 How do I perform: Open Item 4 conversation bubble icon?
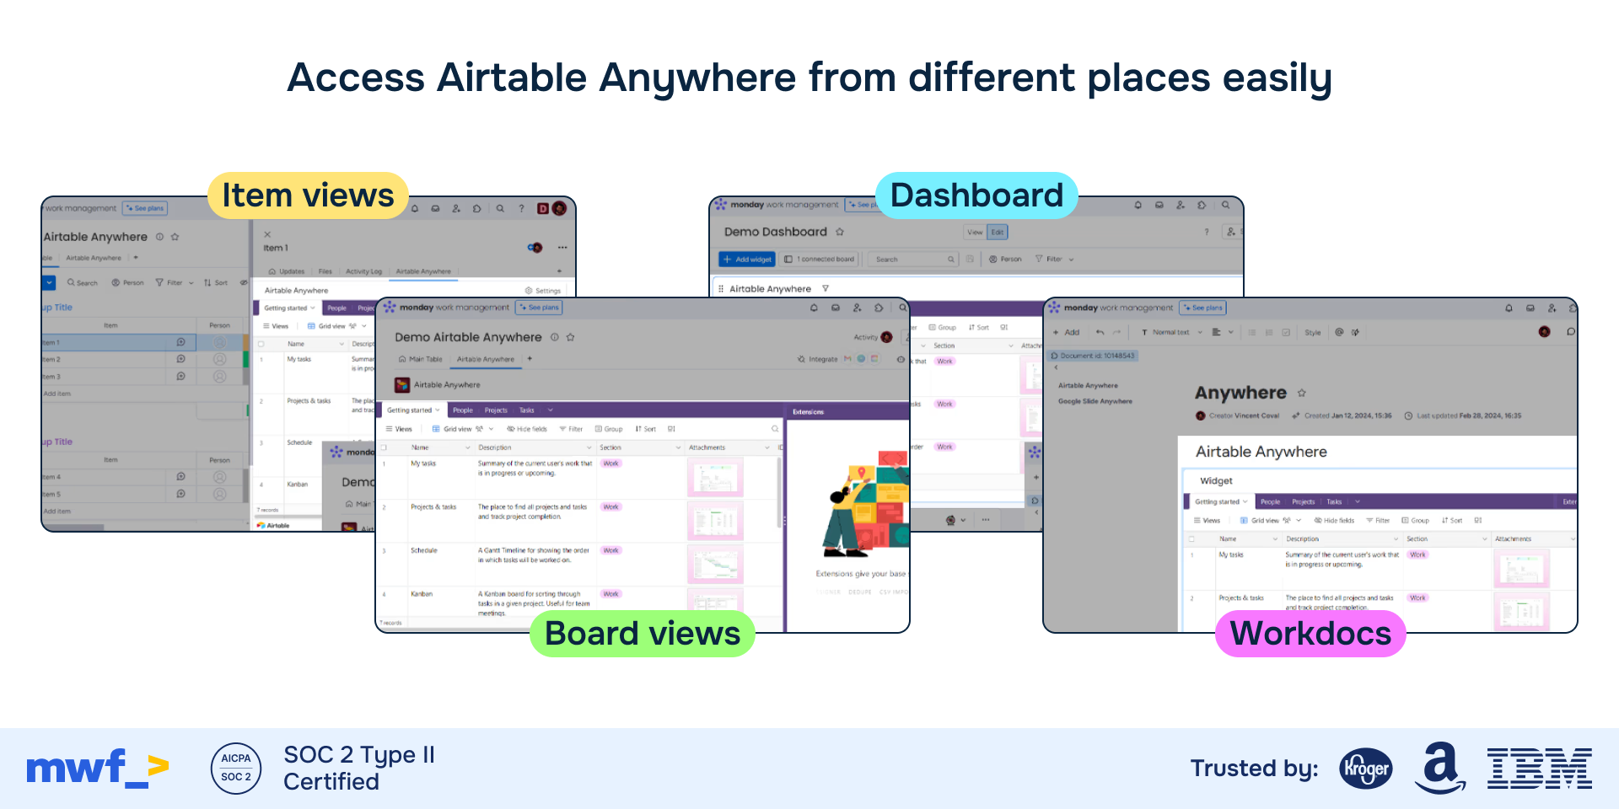pyautogui.click(x=180, y=477)
